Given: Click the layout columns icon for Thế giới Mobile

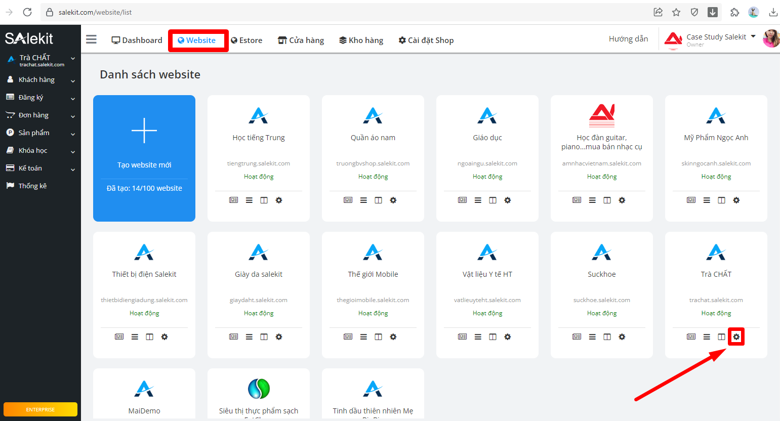Looking at the screenshot, I should pos(378,337).
